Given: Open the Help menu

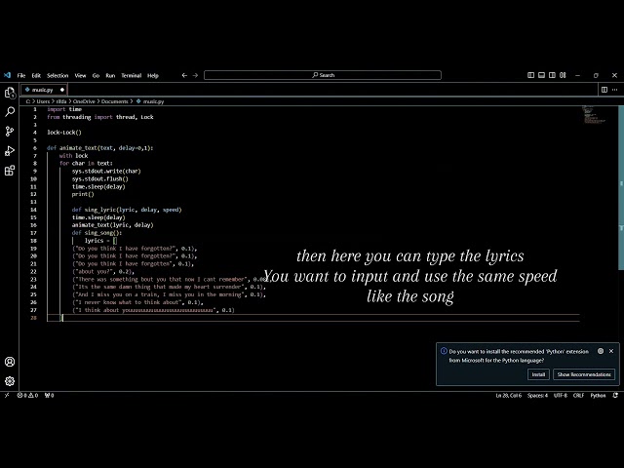Looking at the screenshot, I should click(x=153, y=75).
